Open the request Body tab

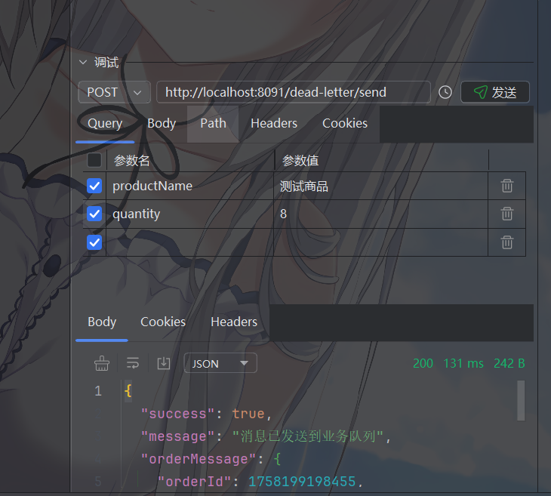click(162, 123)
